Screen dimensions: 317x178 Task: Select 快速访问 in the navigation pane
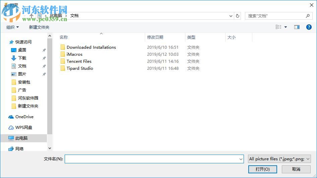click(x=23, y=42)
